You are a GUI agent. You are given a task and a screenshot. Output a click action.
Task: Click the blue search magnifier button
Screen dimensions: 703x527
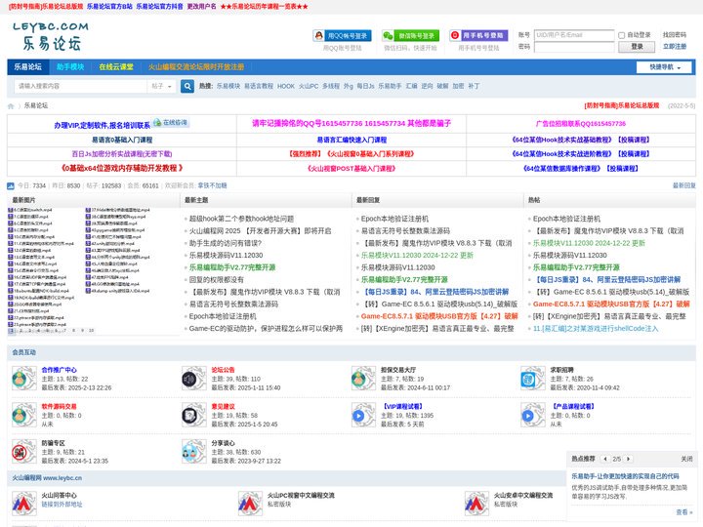(187, 86)
